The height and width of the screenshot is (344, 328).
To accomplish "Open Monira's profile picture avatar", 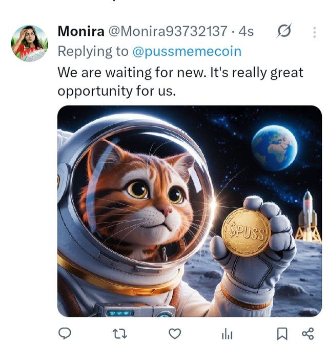I will 30,44.
